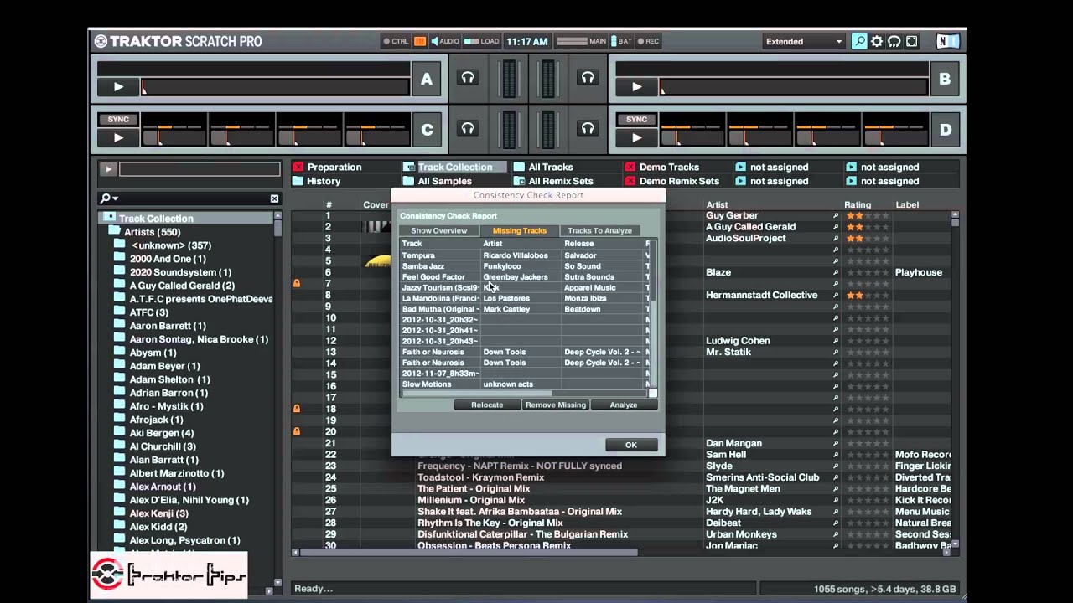Play Deck A

[118, 87]
